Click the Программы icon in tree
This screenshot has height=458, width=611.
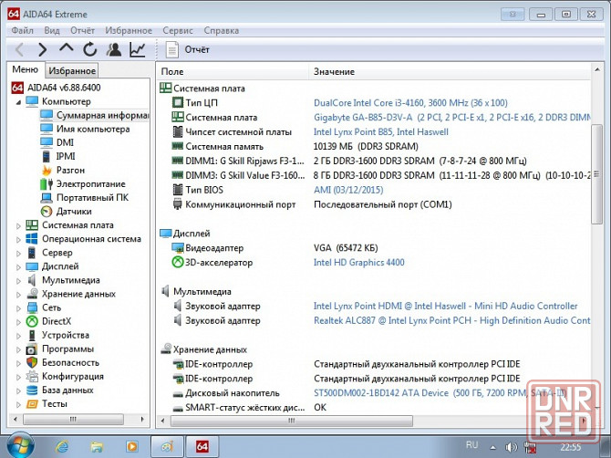pyautogui.click(x=32, y=349)
